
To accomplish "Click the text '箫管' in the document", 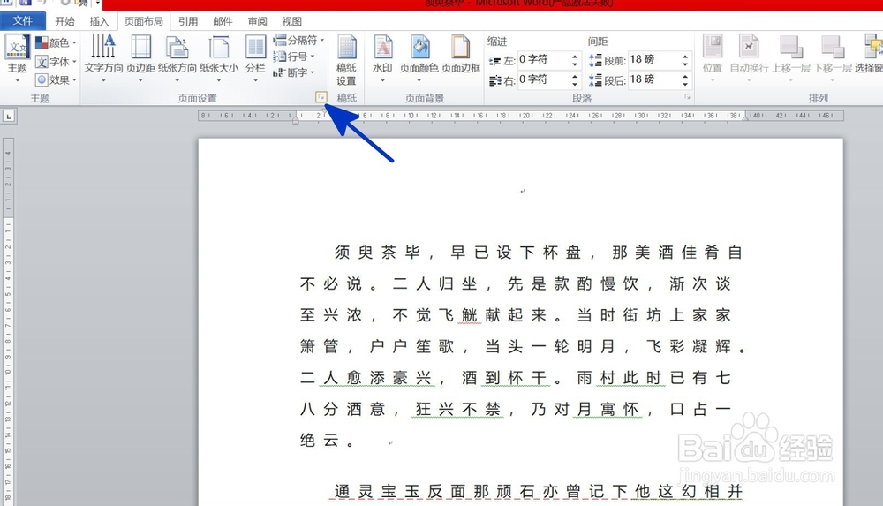I will click(320, 346).
